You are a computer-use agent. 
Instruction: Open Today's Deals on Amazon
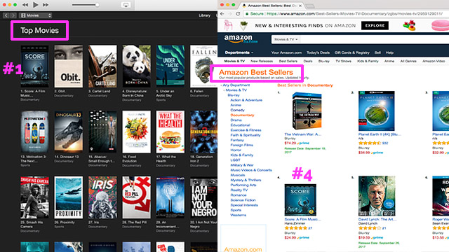[x=318, y=52]
